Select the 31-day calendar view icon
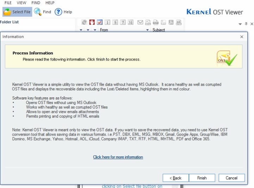The height and width of the screenshot is (188, 254). (x=131, y=22)
